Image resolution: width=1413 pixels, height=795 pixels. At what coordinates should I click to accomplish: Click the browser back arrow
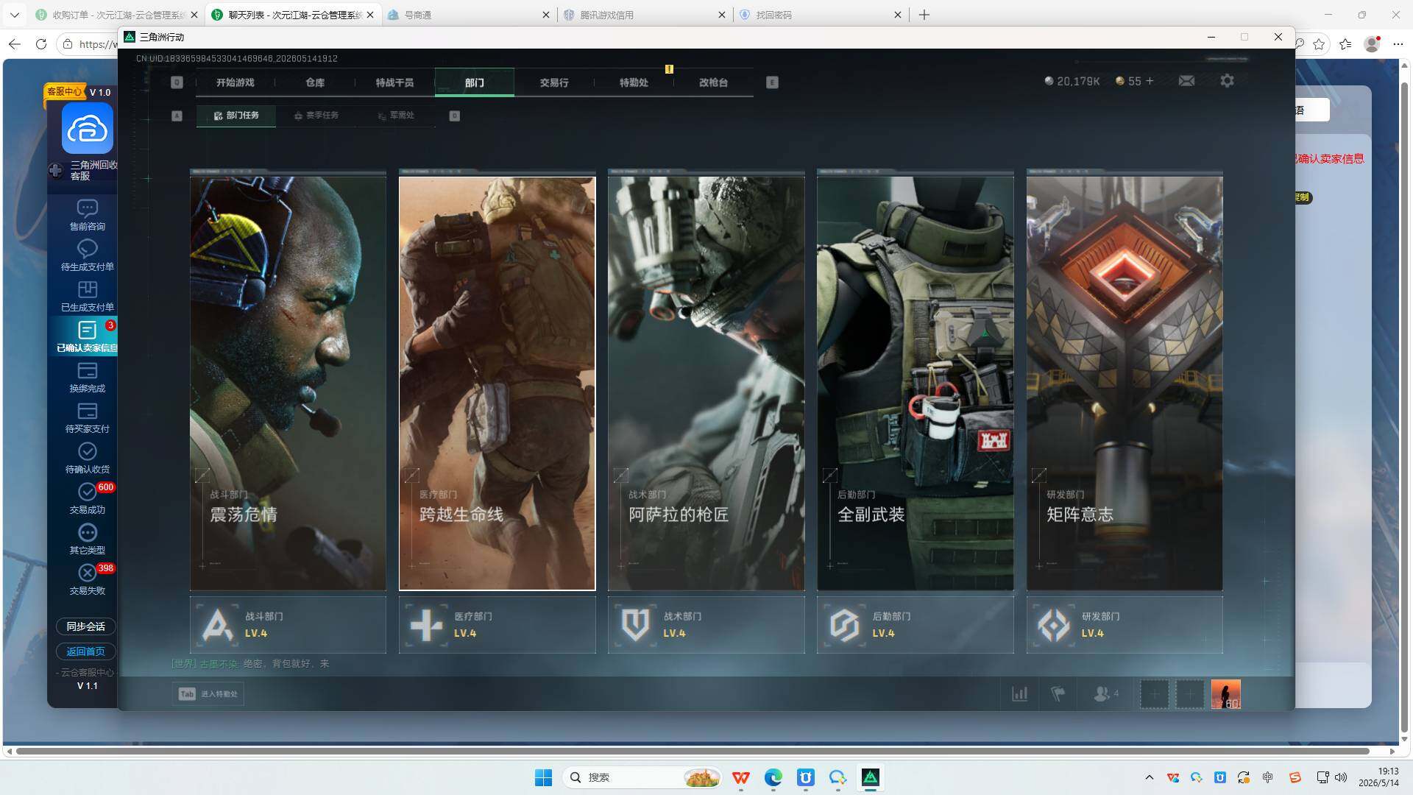tap(15, 44)
